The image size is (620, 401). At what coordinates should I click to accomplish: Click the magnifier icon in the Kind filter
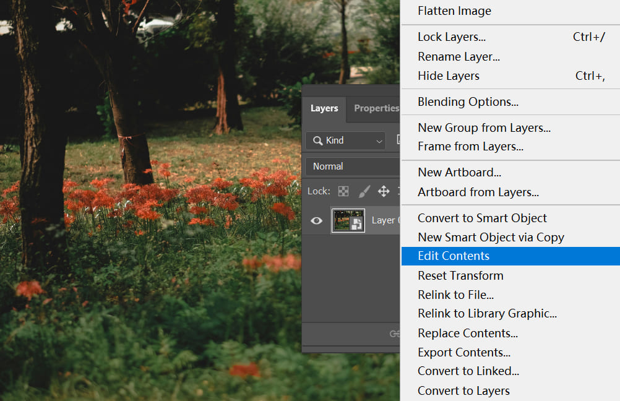click(x=317, y=140)
